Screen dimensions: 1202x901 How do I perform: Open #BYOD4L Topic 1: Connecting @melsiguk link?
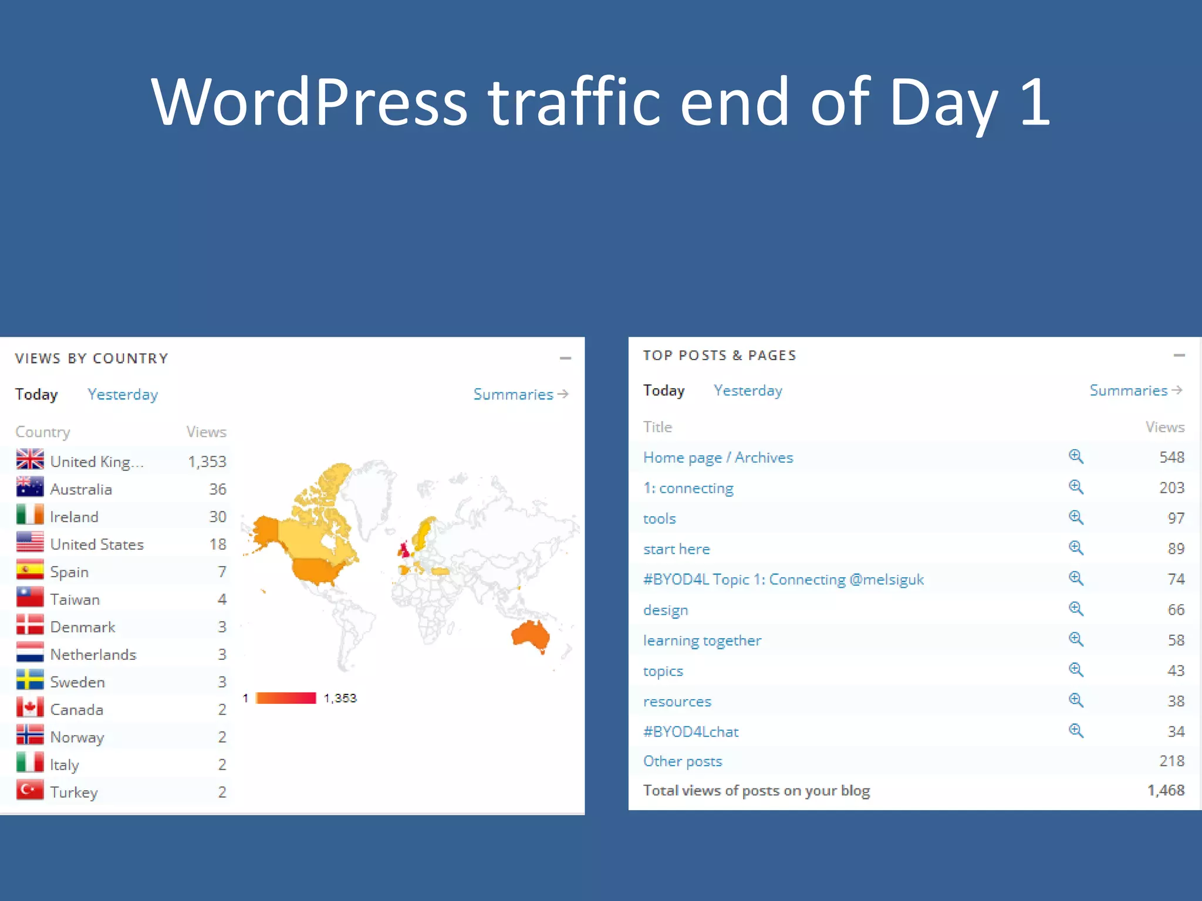pyautogui.click(x=784, y=580)
